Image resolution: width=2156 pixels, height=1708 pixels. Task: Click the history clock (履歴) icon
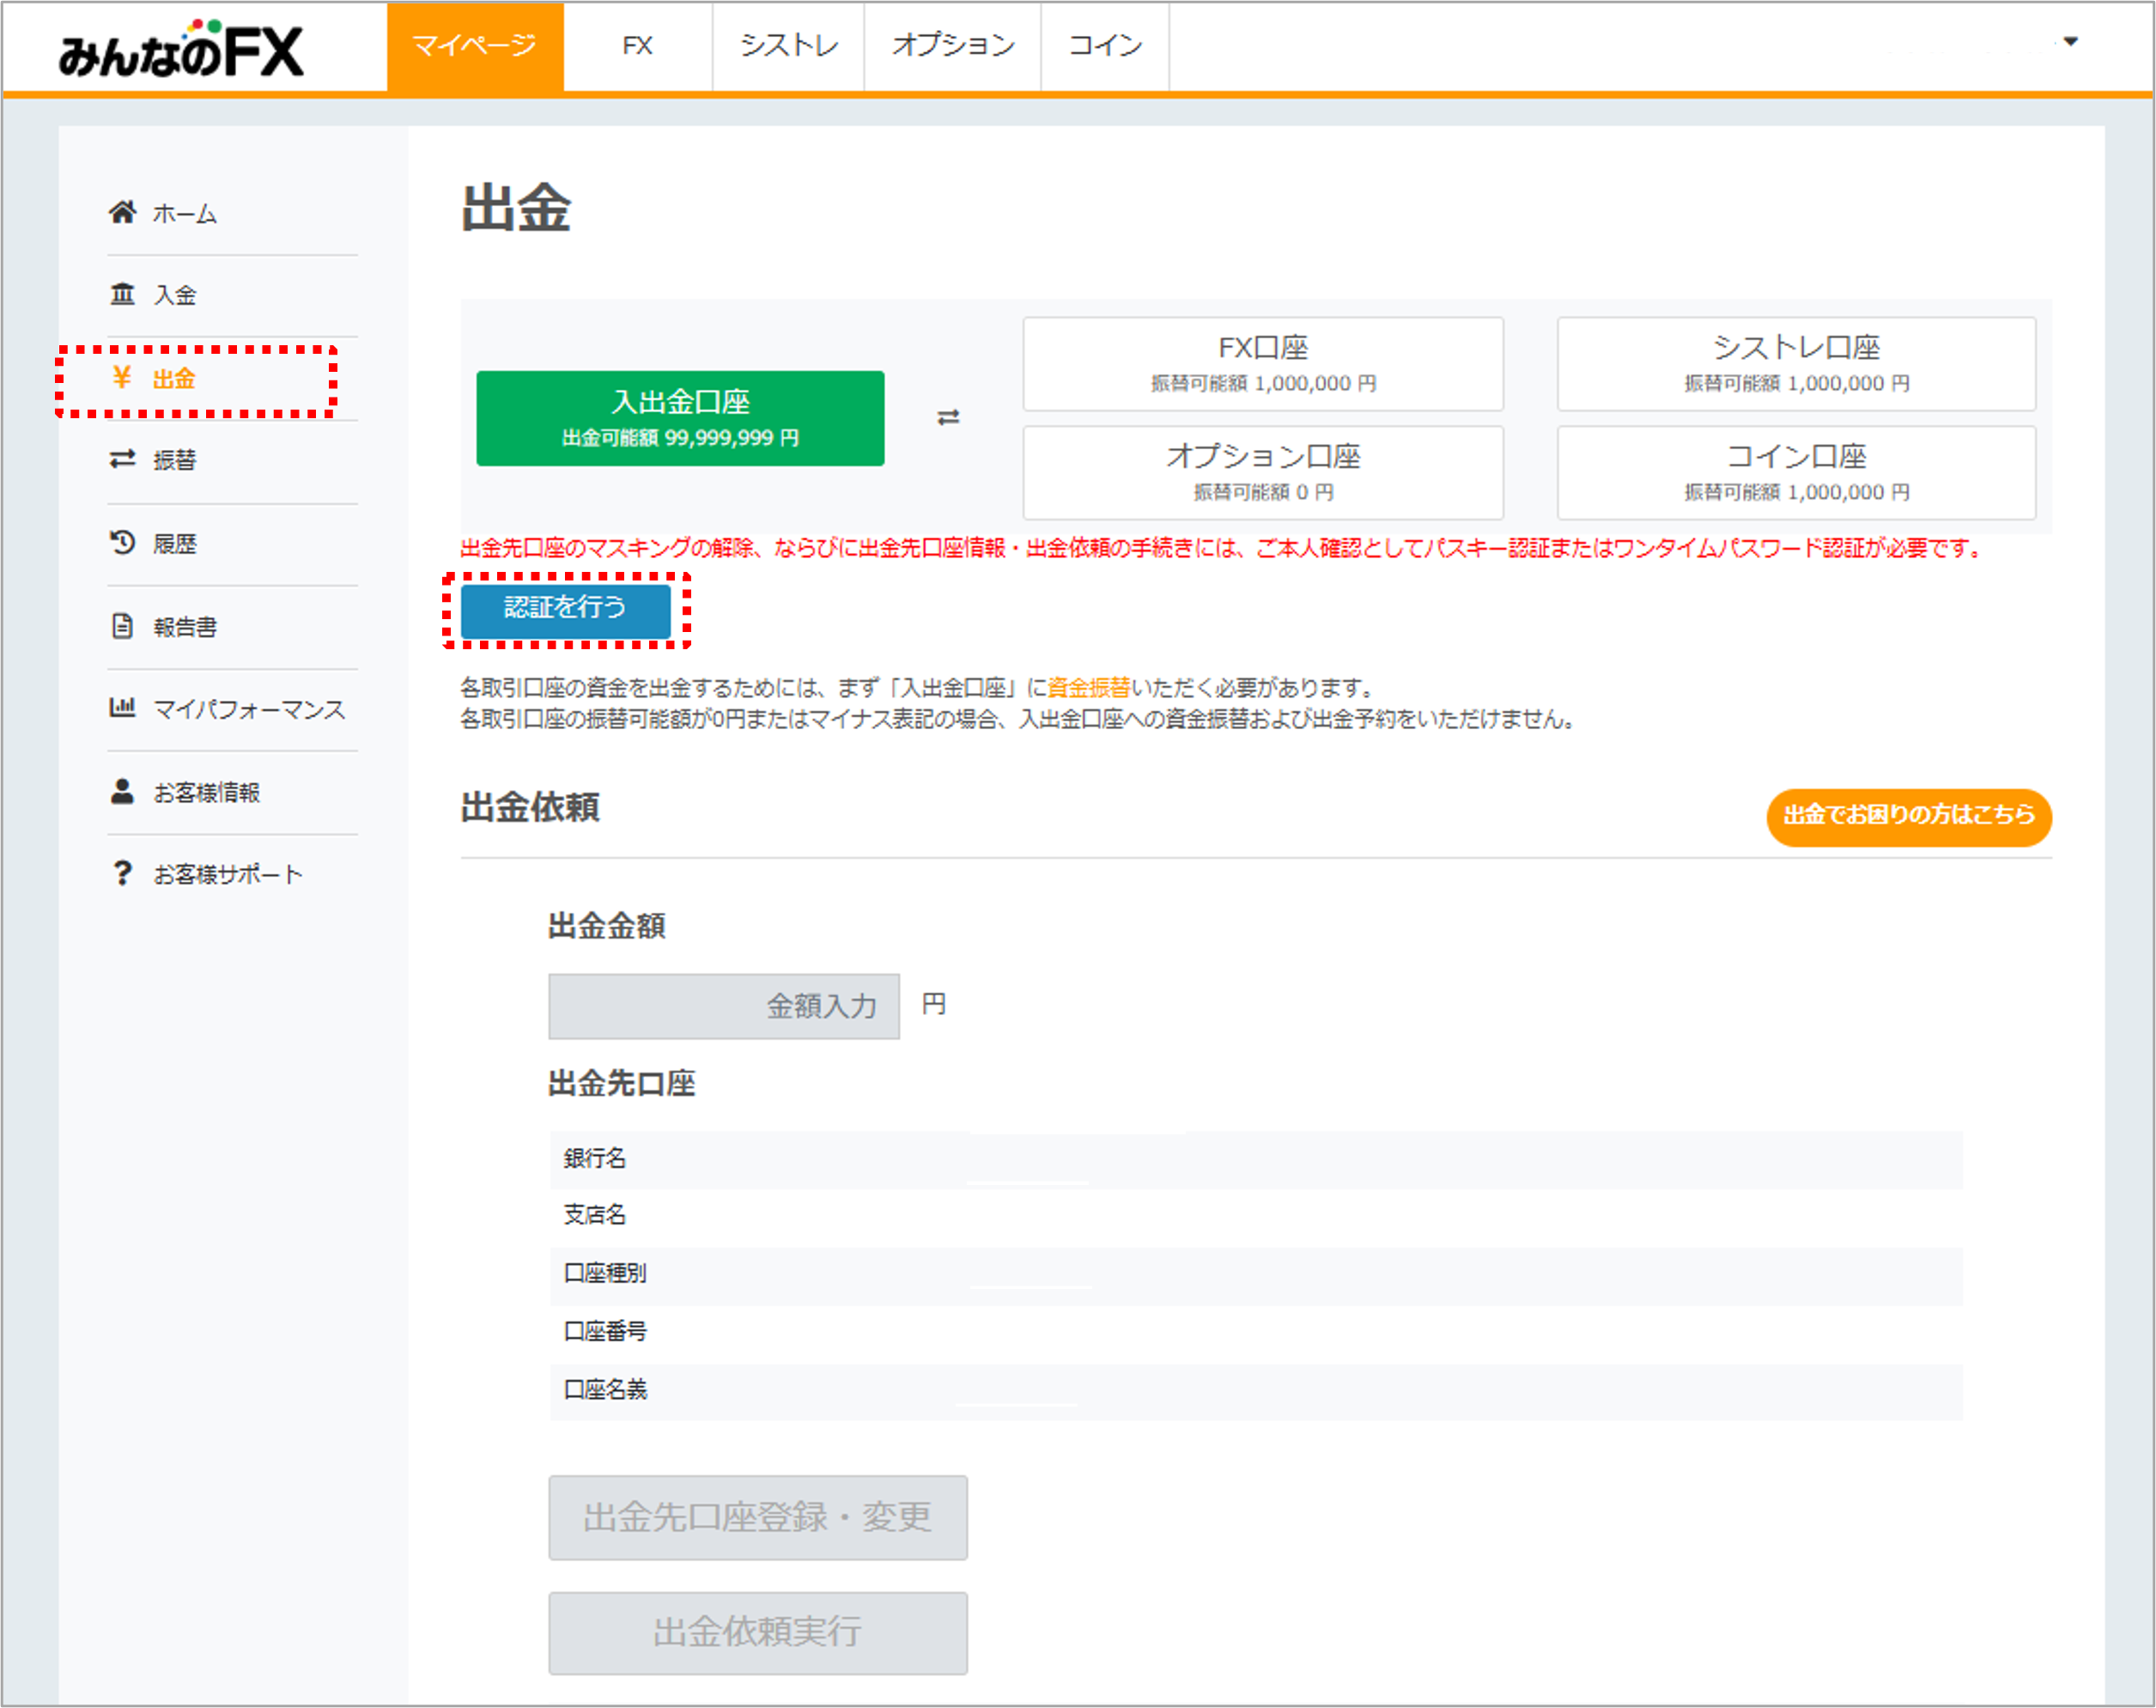pyautogui.click(x=122, y=542)
